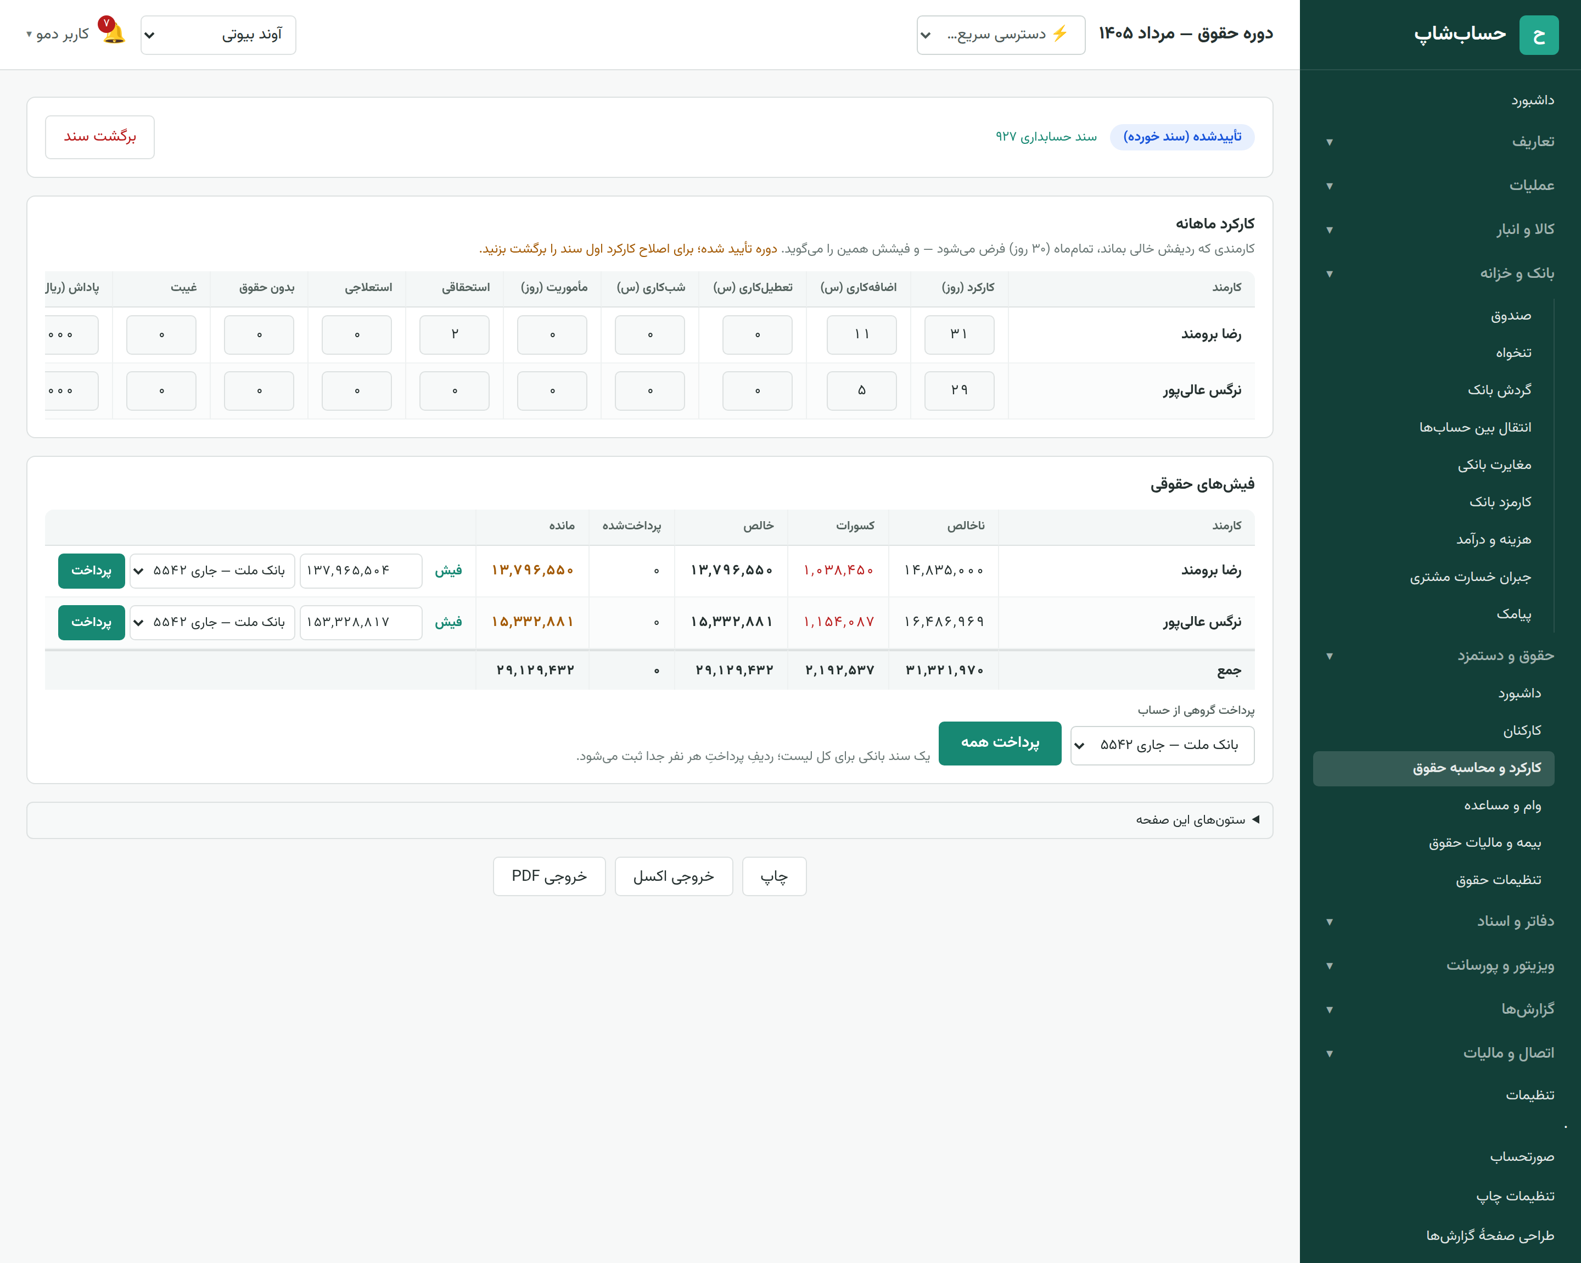
Task: Open the notification bell icon
Action: point(114,32)
